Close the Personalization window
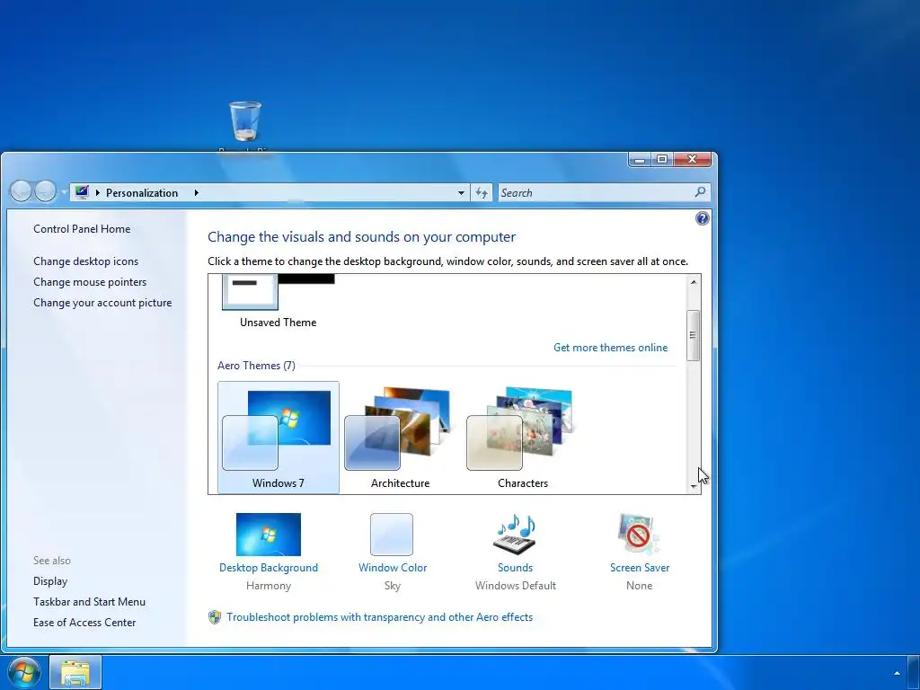 693,159
